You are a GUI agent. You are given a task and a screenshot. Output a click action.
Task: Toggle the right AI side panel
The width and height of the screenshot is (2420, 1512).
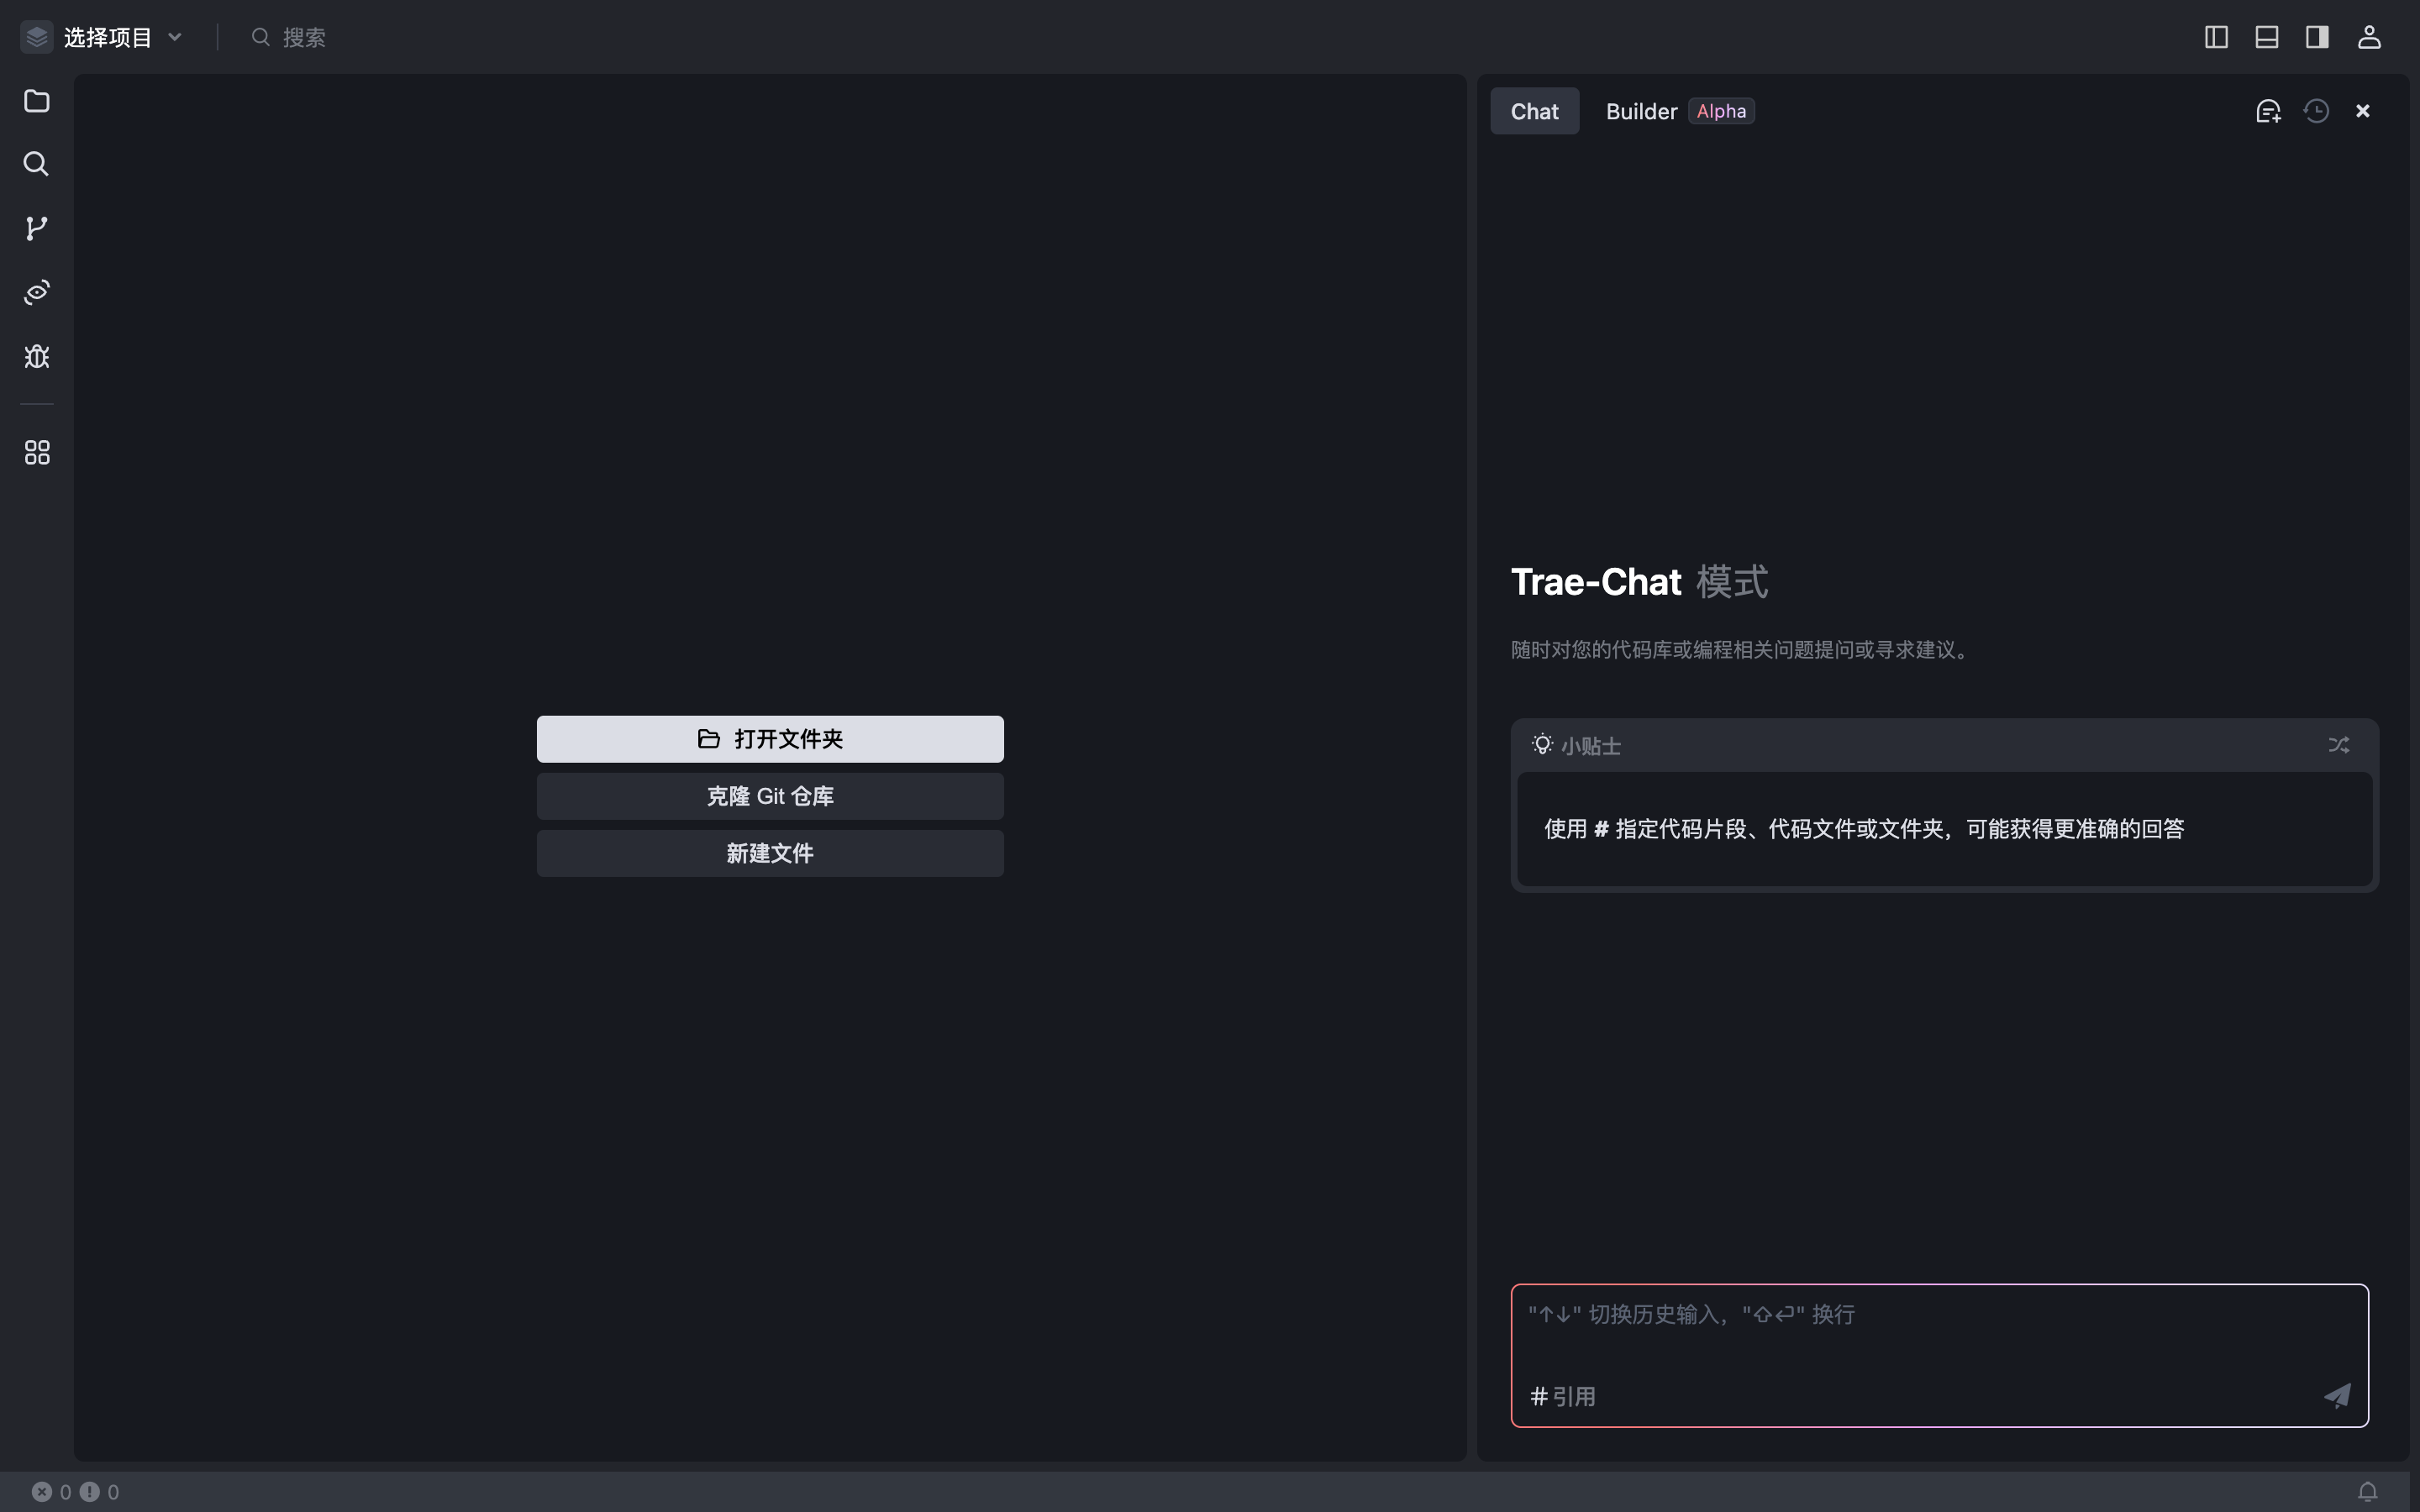click(2317, 37)
